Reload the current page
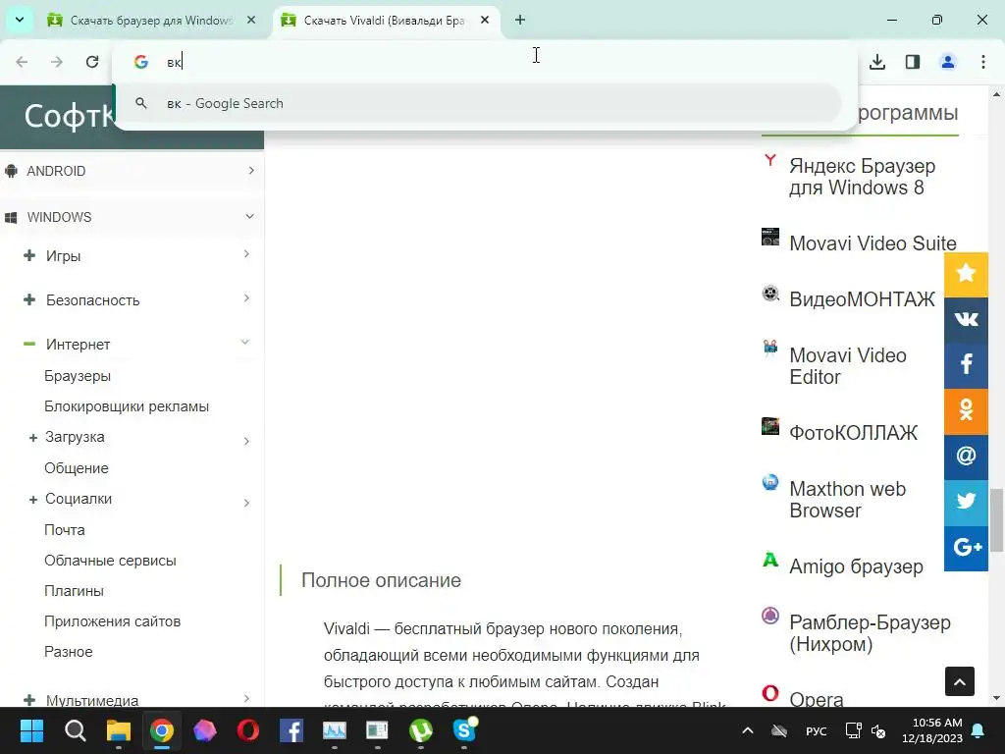The image size is (1005, 754). pyautogui.click(x=92, y=62)
